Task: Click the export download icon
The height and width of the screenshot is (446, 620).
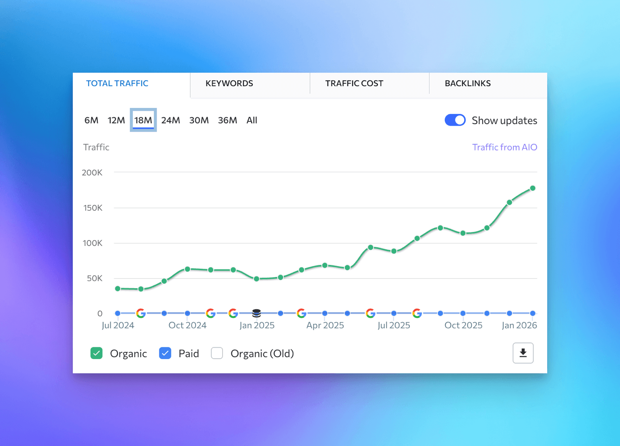Action: point(523,353)
